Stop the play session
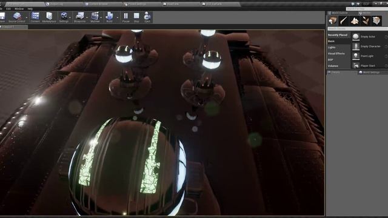 pyautogui.click(x=136, y=18)
